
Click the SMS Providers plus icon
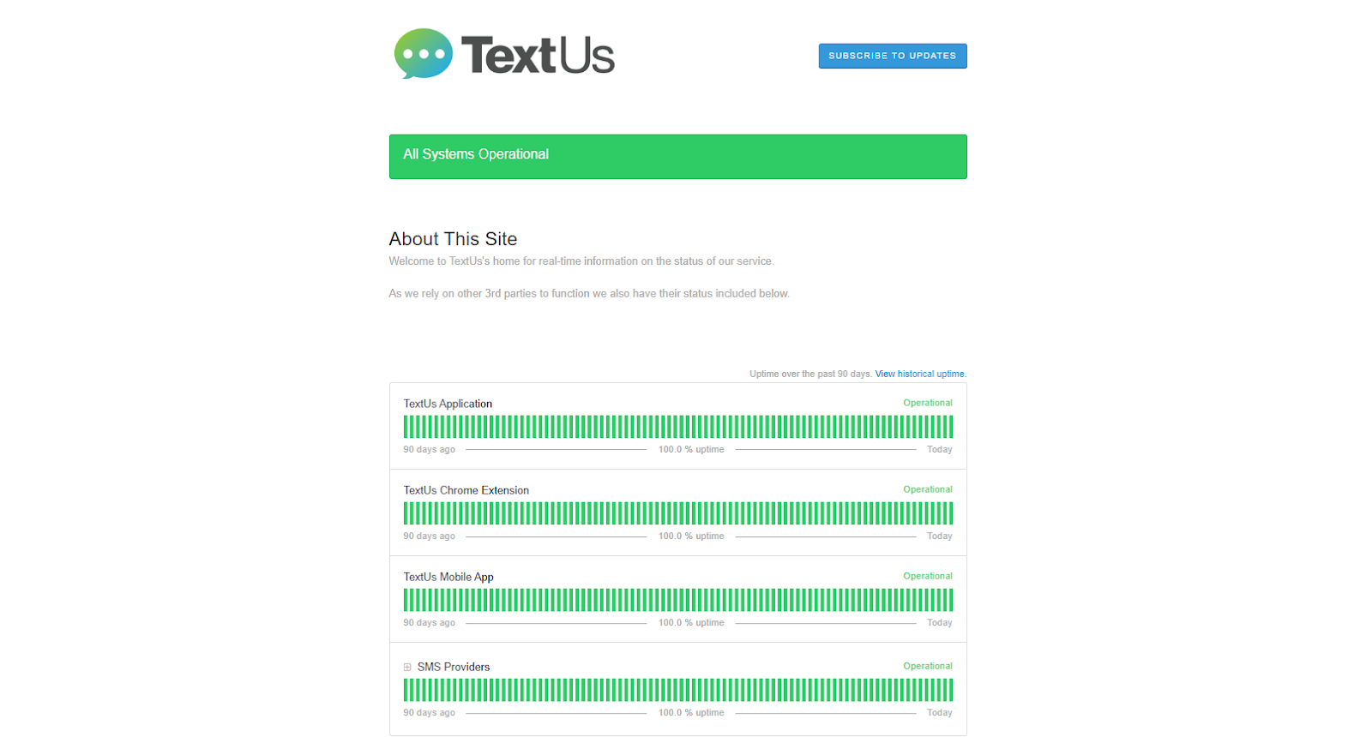click(x=407, y=666)
